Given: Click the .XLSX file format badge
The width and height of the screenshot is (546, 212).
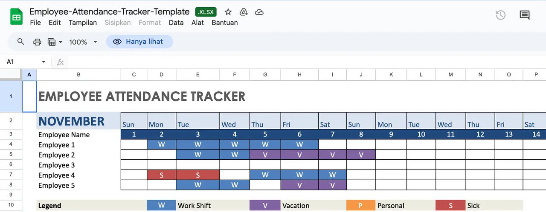Looking at the screenshot, I should pyautogui.click(x=206, y=12).
